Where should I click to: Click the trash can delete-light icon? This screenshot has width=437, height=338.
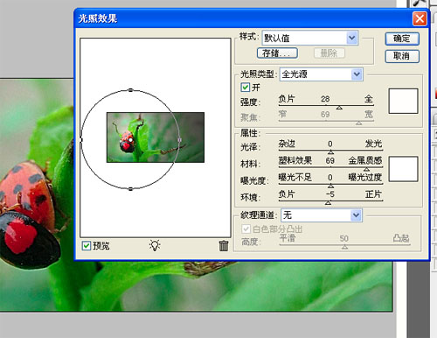[x=224, y=246]
